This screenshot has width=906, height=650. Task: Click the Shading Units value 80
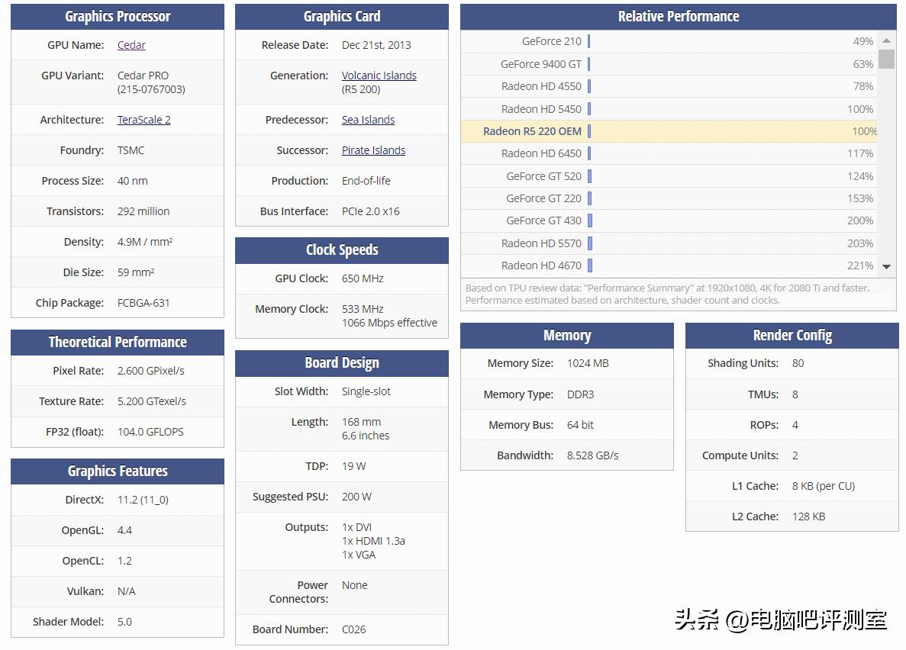(x=798, y=363)
